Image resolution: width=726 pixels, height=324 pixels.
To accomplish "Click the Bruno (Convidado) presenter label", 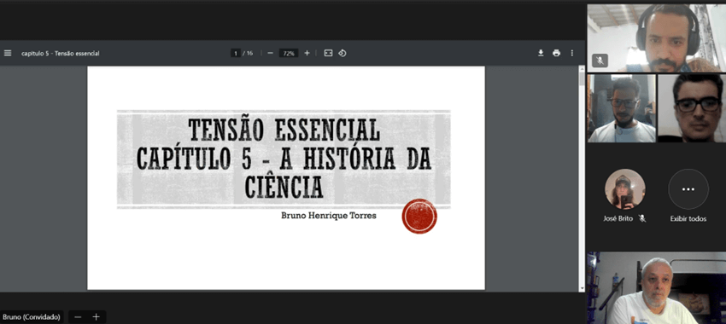I will (32, 317).
